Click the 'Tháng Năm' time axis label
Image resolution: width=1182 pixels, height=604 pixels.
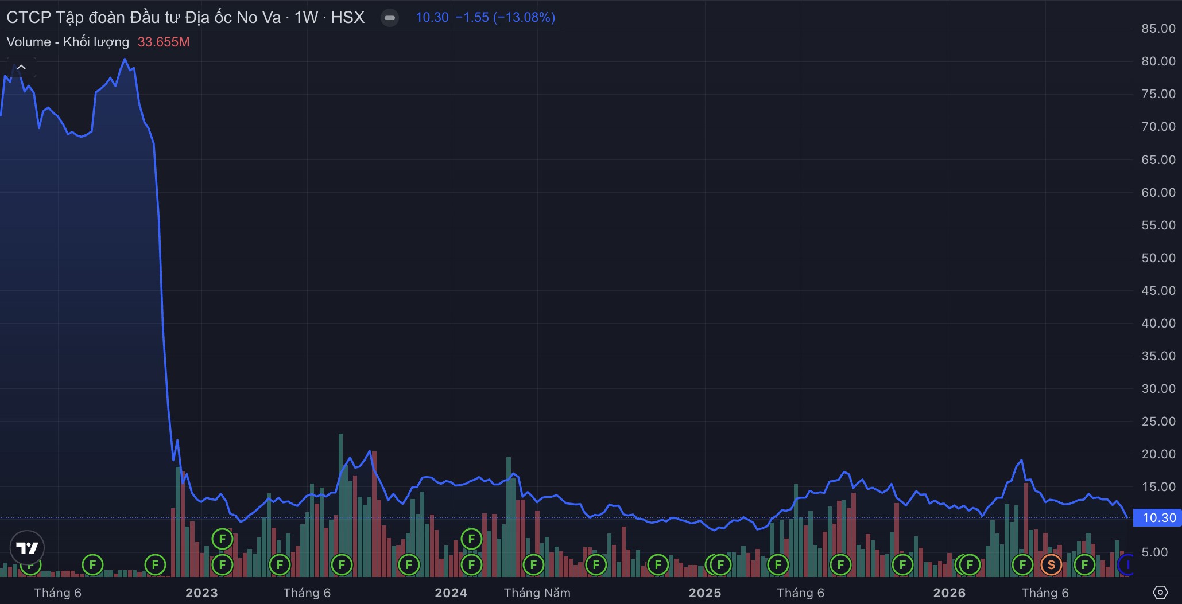pos(537,593)
